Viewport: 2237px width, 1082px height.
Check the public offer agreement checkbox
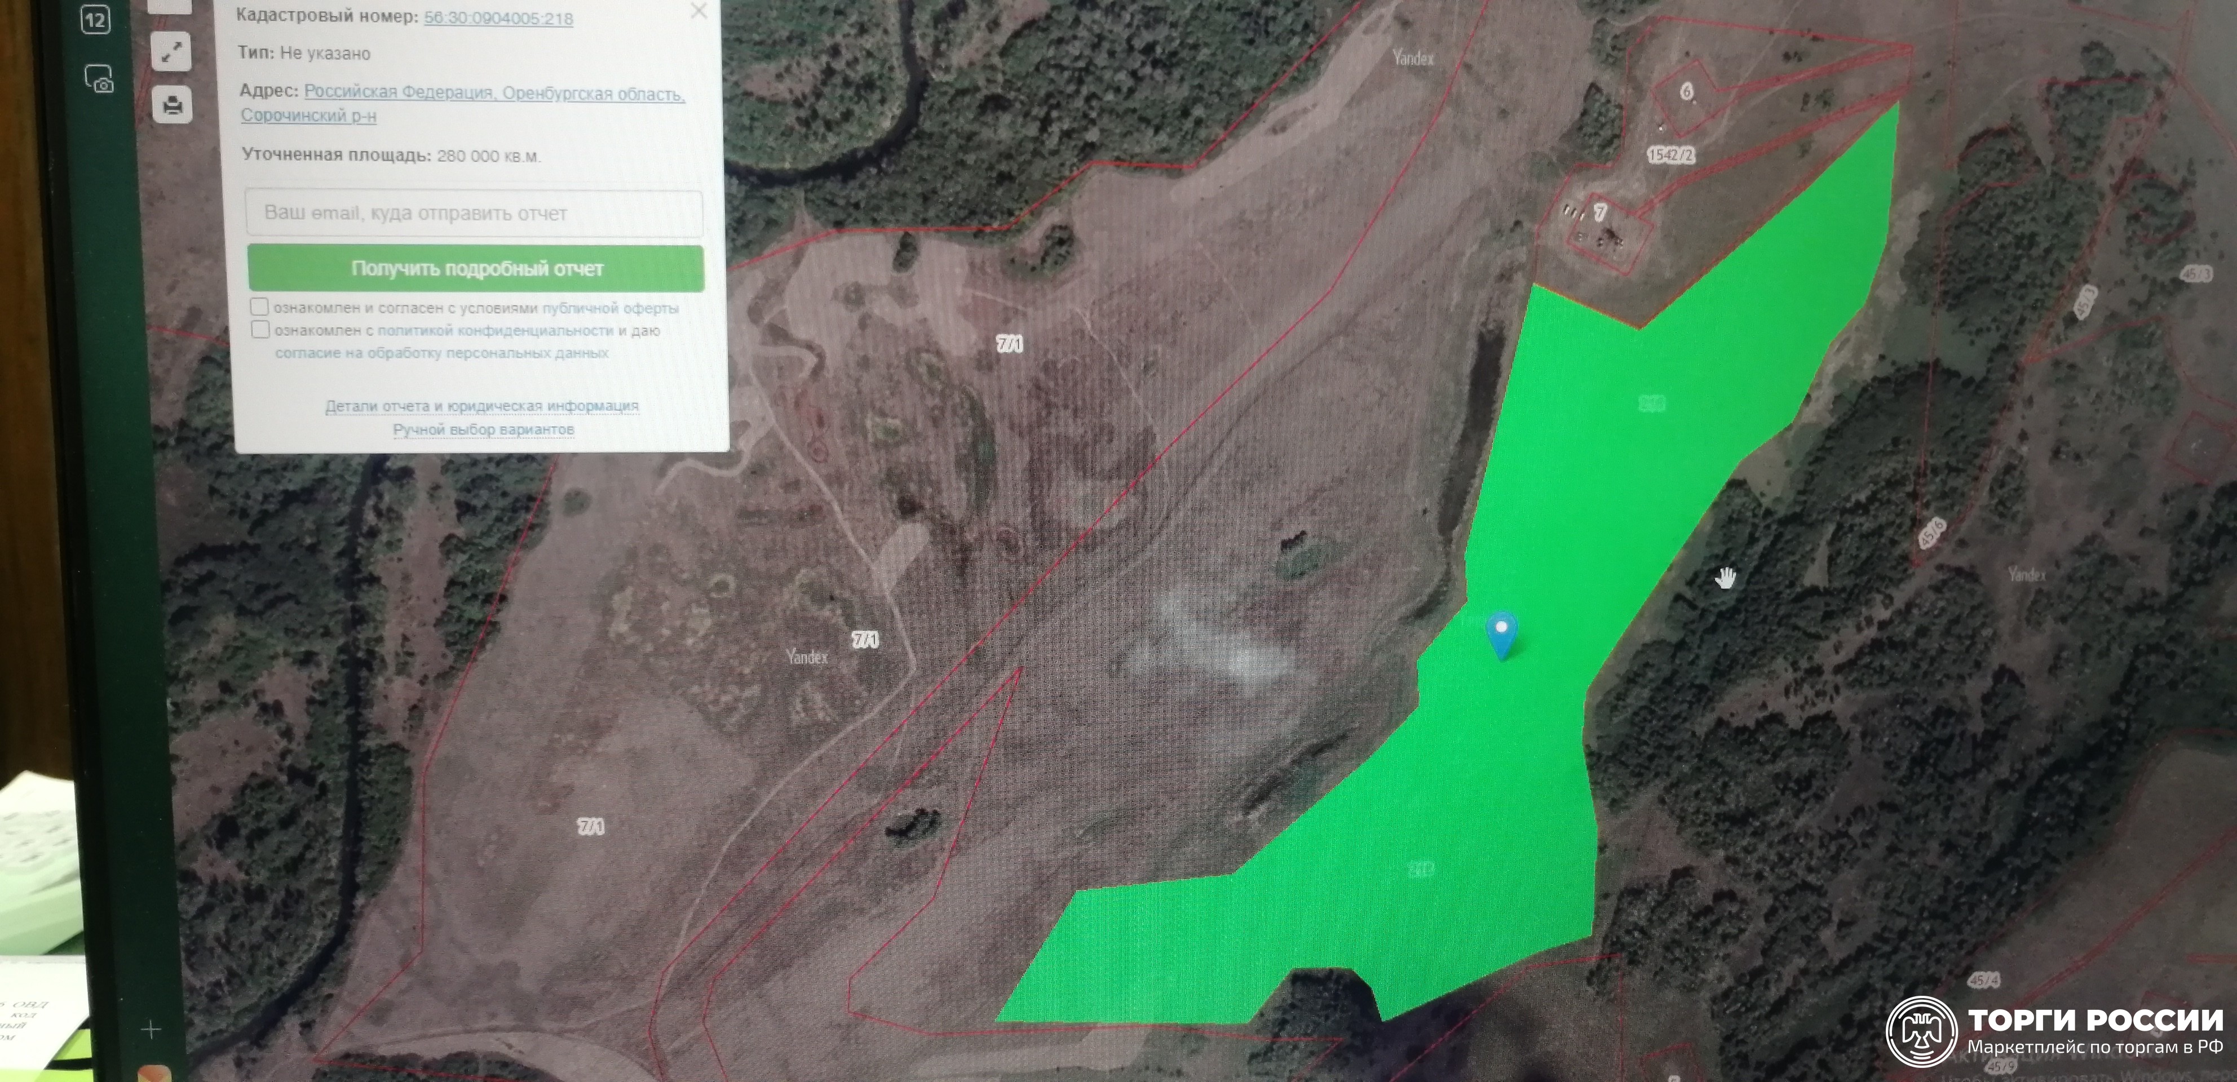tap(259, 307)
